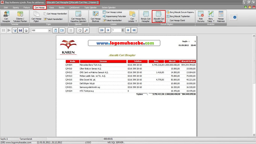
Task: Select Cari Hesap tab
Action: point(40,8)
